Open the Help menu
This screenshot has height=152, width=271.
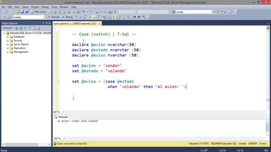74,7
